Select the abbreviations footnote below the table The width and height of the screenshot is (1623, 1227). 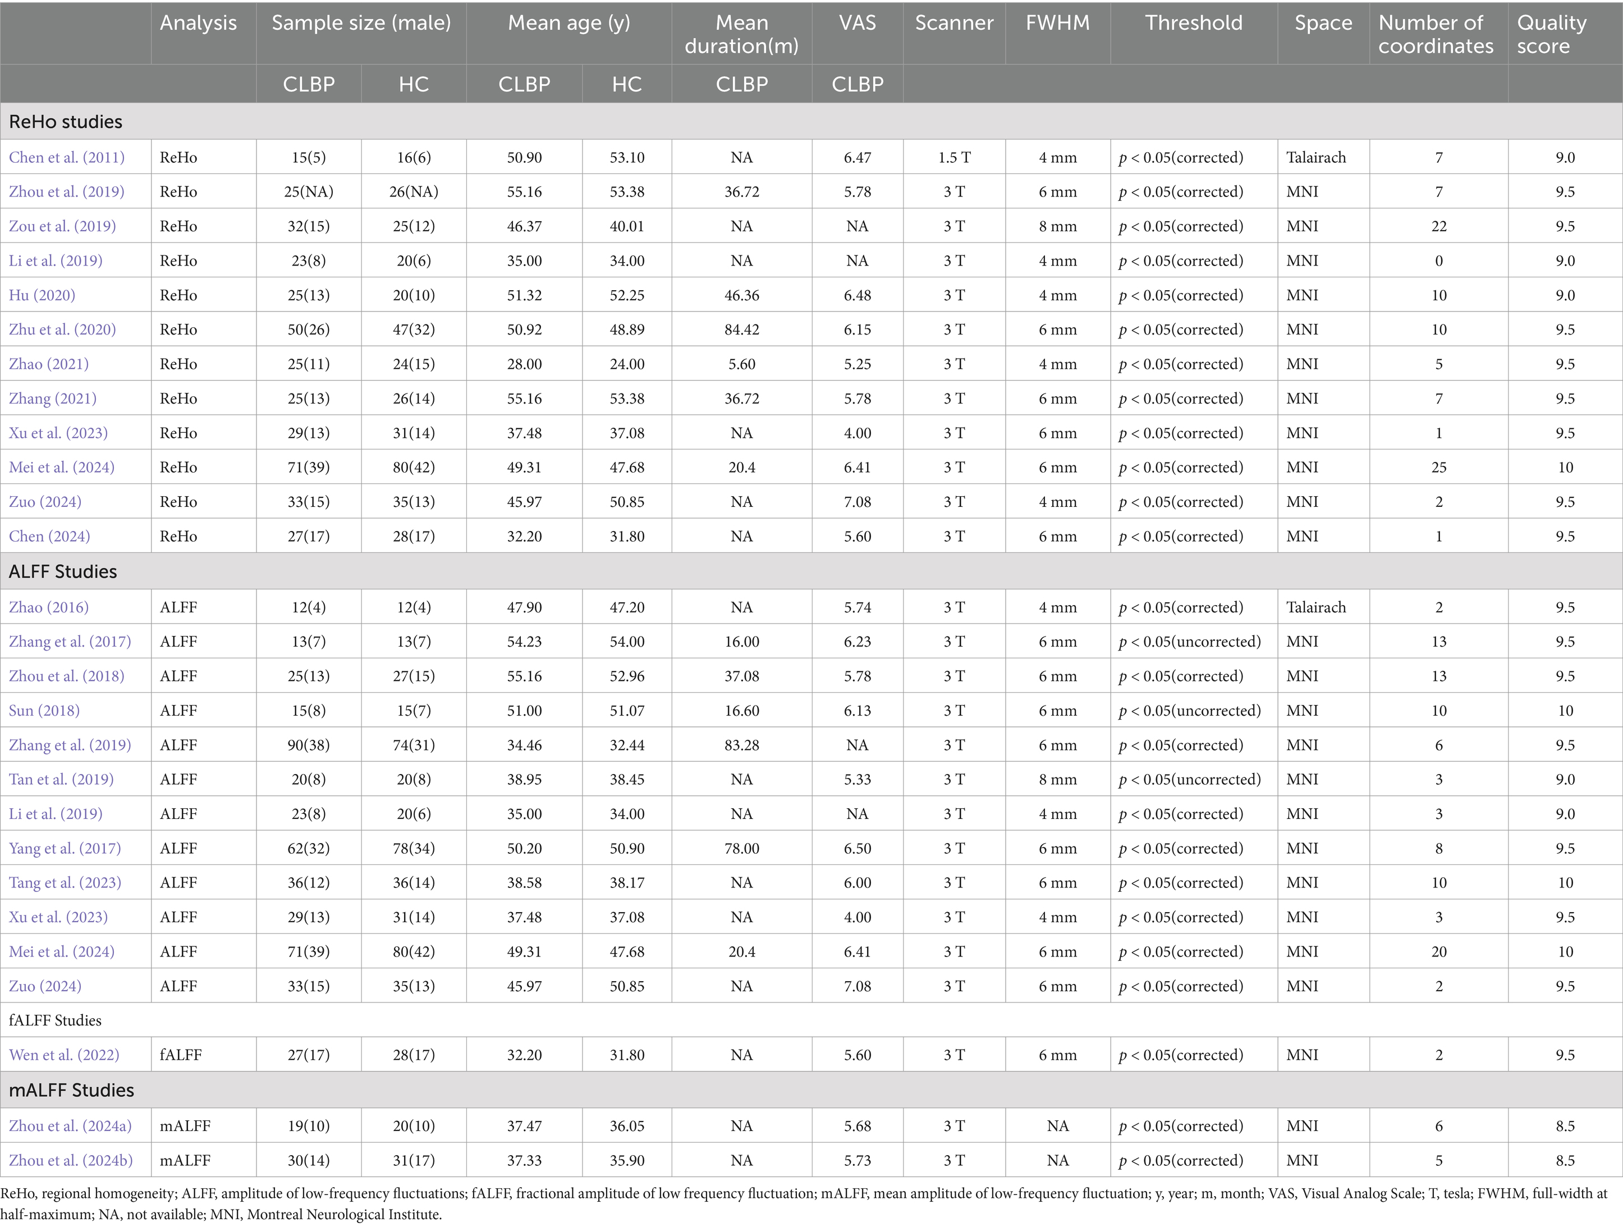click(x=811, y=1203)
